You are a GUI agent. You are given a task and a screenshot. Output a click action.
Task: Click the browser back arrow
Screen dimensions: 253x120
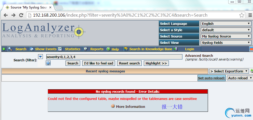[x=6, y=15]
